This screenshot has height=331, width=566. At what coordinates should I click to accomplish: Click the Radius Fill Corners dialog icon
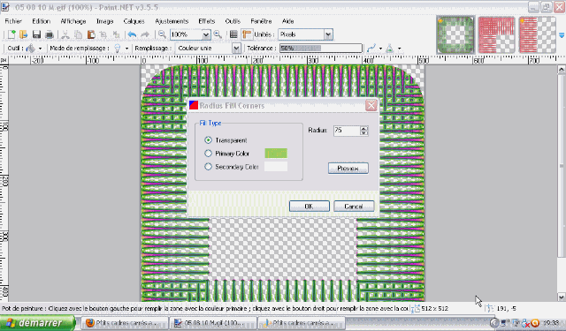click(x=194, y=105)
